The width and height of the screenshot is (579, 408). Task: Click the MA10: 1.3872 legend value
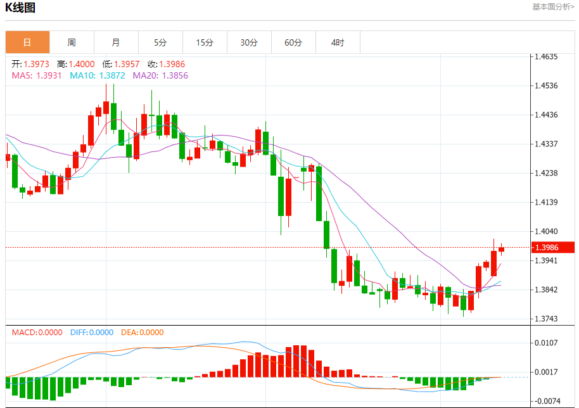(98, 75)
